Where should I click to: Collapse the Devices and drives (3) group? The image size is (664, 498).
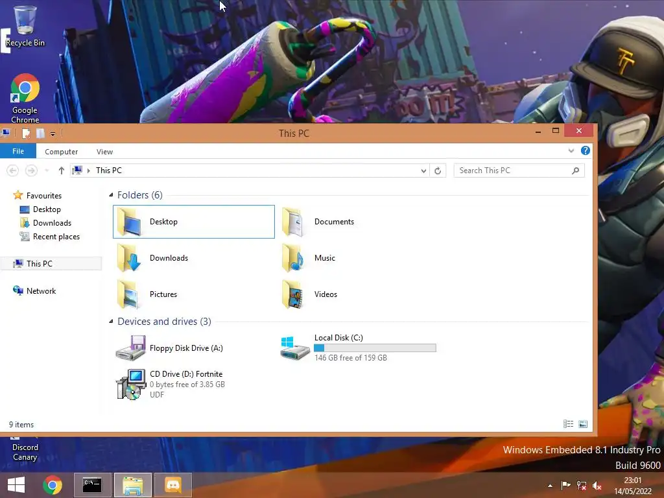click(x=111, y=322)
